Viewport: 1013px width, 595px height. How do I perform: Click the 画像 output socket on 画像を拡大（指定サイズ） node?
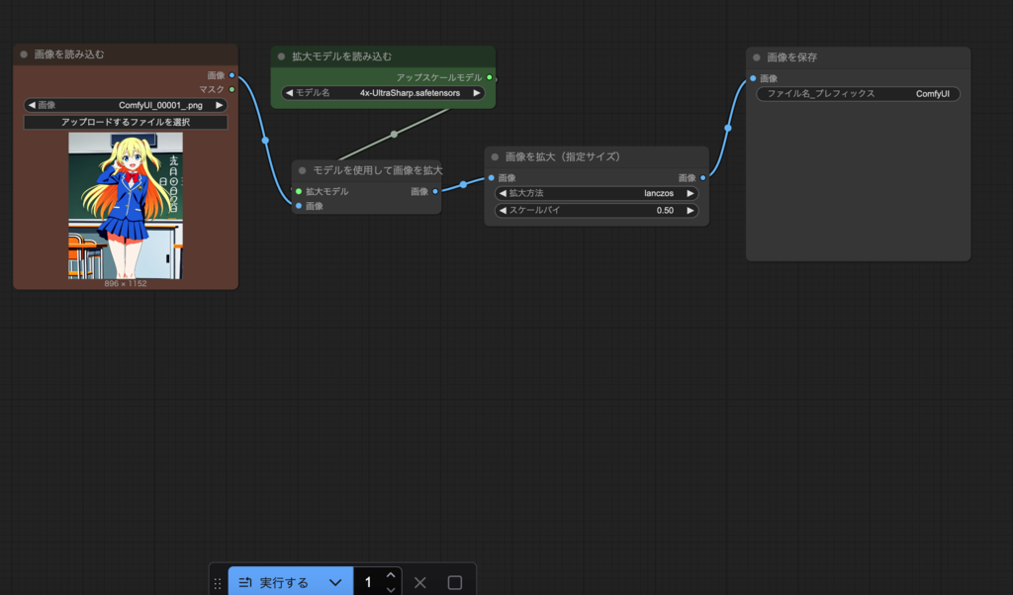703,178
